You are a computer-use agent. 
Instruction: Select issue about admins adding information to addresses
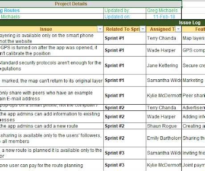(x=52, y=117)
